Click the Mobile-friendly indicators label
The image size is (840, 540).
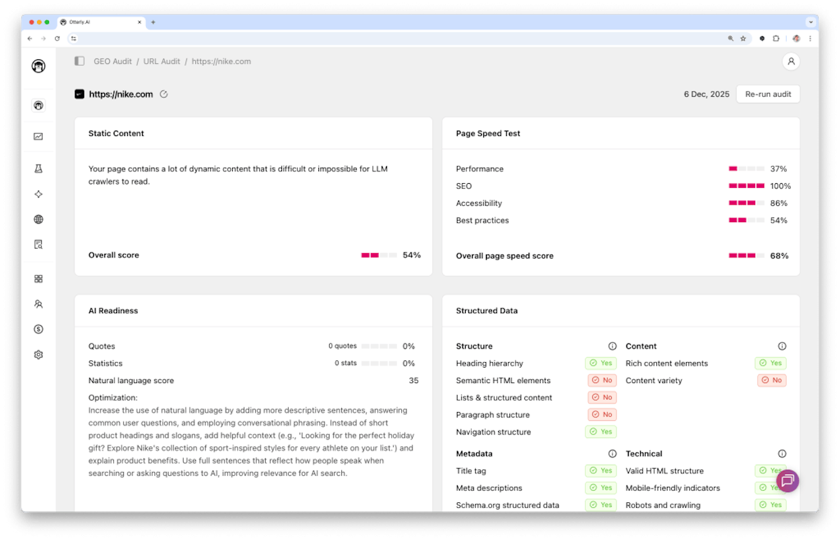[673, 488]
